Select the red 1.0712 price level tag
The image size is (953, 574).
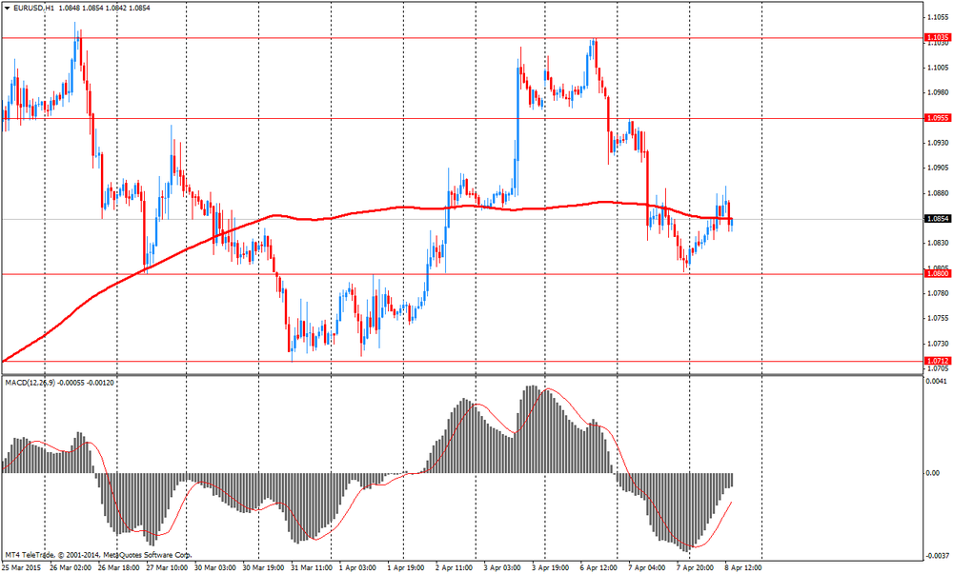pos(936,361)
